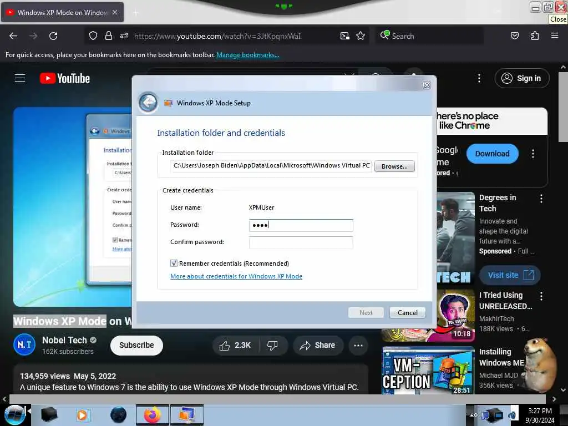The image size is (568, 426).
Task: Click the address bar URL
Action: 217,36
